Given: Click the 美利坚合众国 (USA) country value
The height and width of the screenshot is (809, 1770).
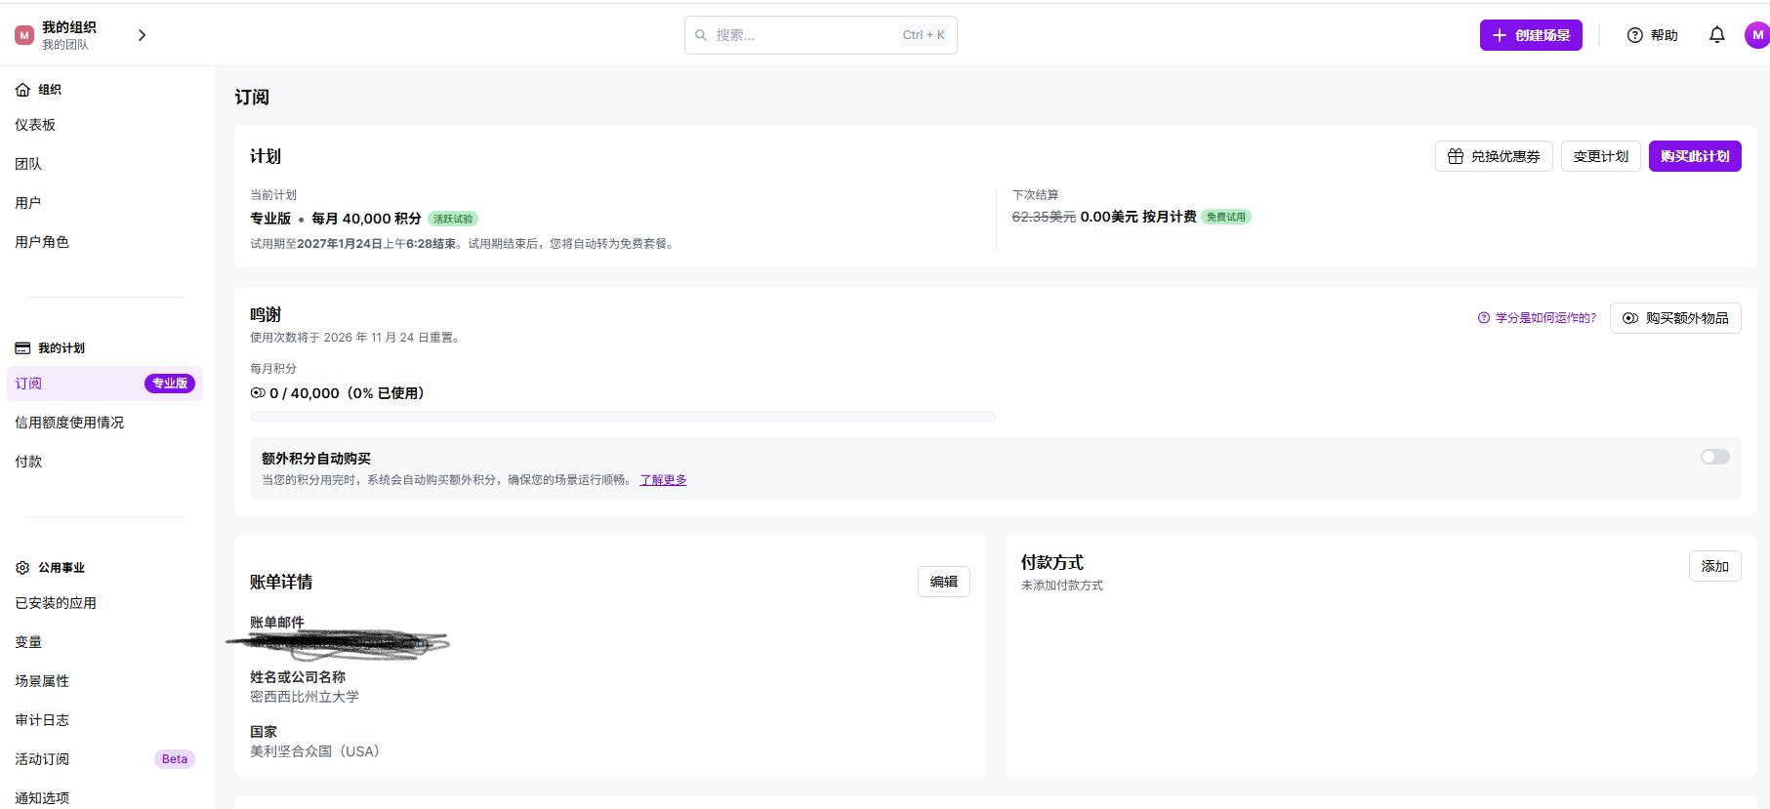Looking at the screenshot, I should 314,751.
